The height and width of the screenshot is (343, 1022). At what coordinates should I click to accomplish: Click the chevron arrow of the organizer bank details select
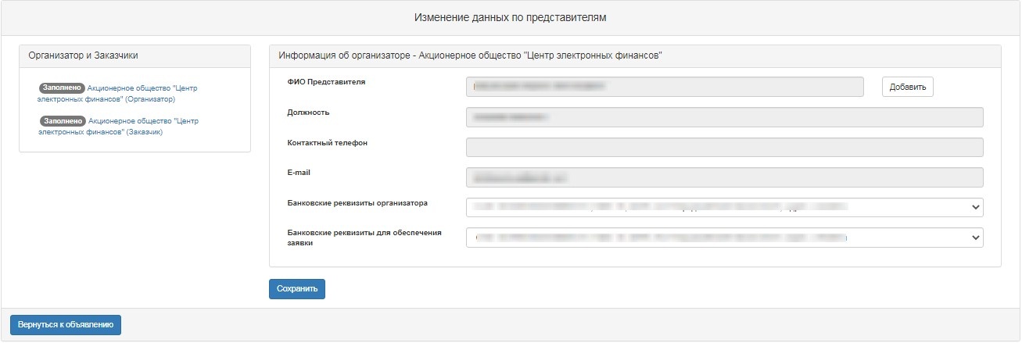click(x=974, y=207)
